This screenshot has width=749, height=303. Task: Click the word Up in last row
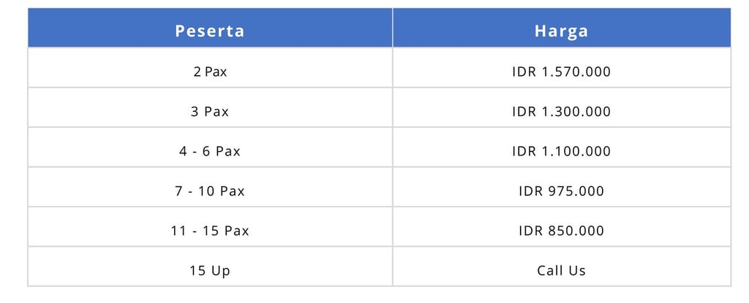[220, 272]
